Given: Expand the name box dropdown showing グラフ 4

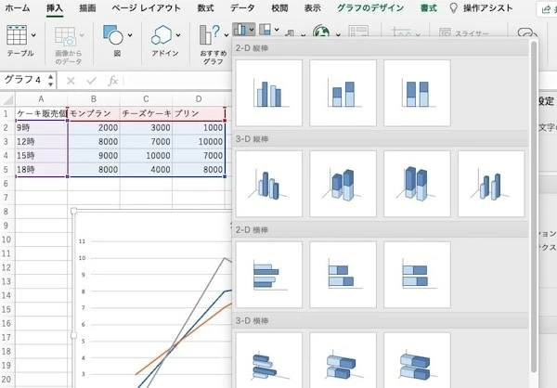Looking at the screenshot, I should tap(51, 81).
